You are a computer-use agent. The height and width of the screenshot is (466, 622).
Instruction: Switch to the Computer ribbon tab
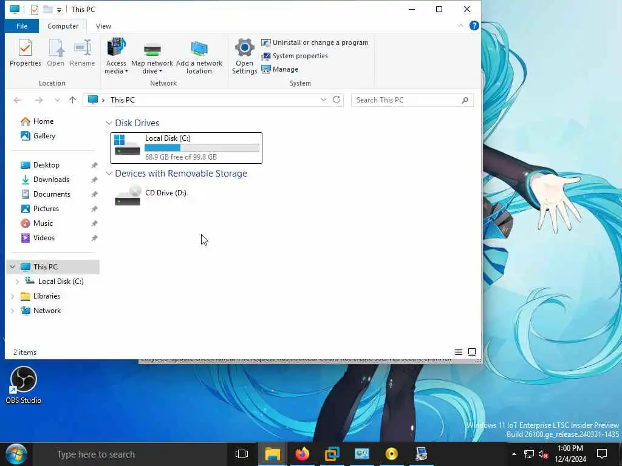[x=63, y=26]
